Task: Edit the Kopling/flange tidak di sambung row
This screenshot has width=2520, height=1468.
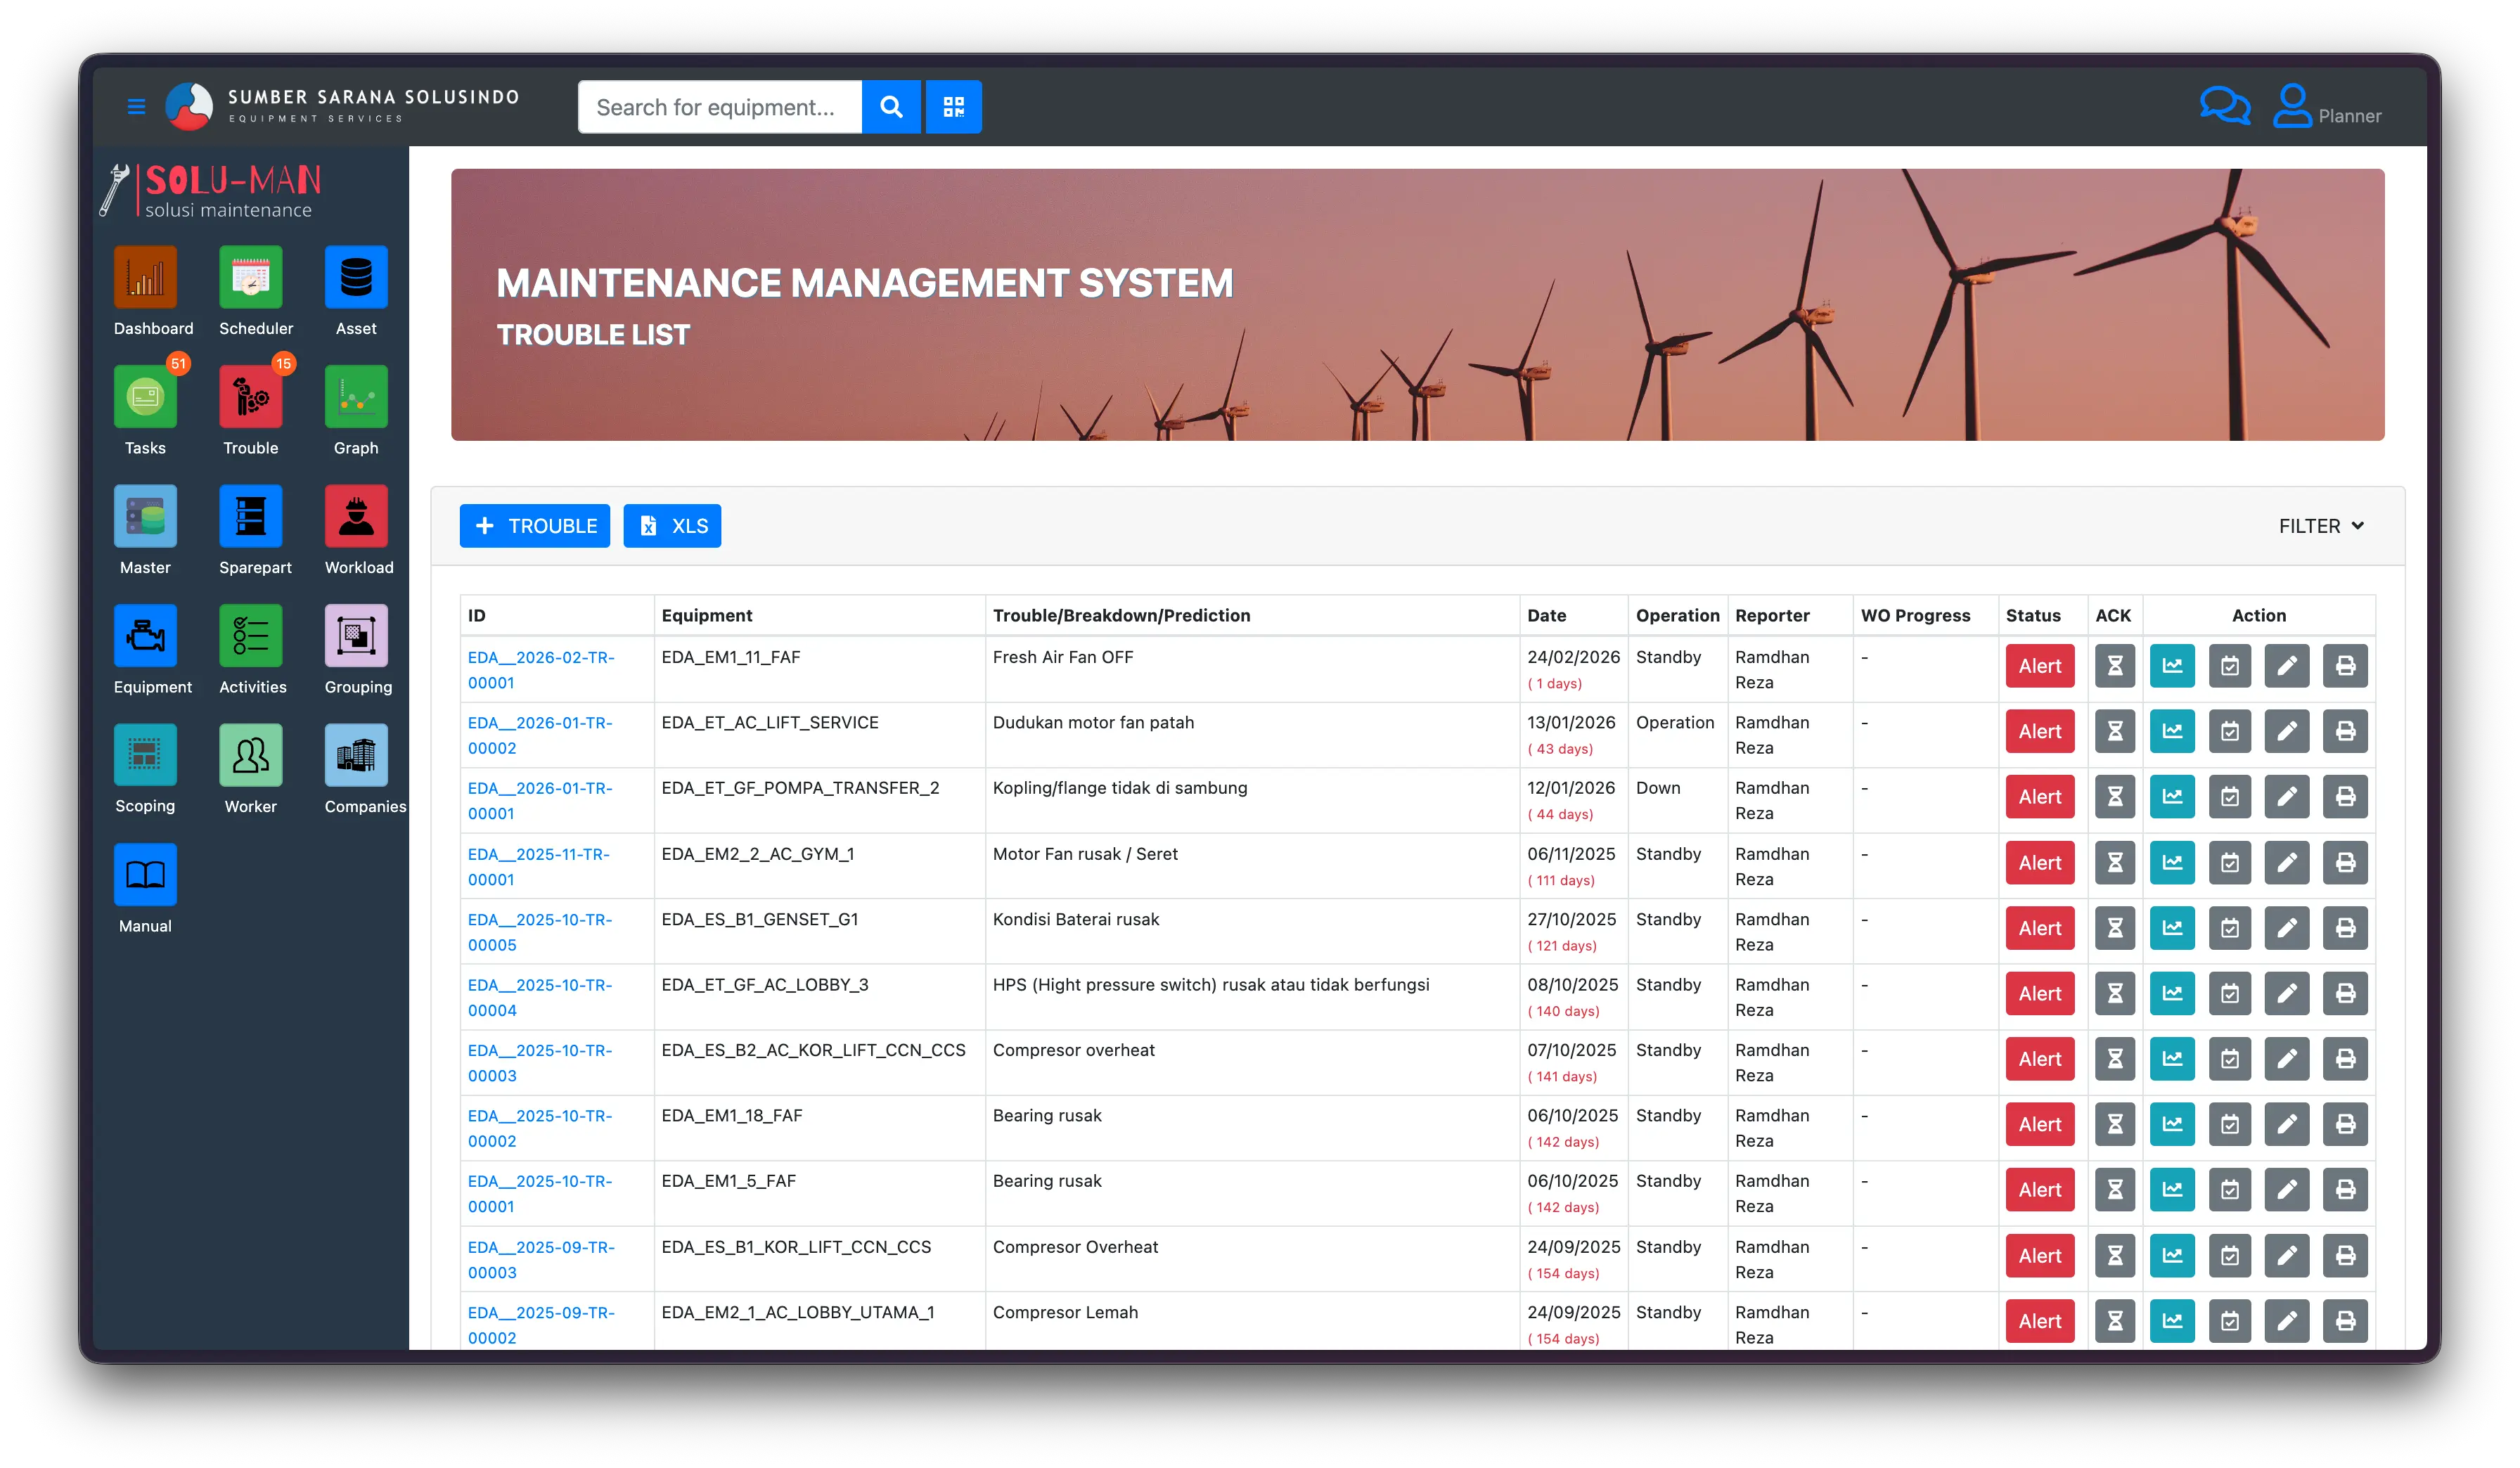Action: pyautogui.click(x=2287, y=797)
